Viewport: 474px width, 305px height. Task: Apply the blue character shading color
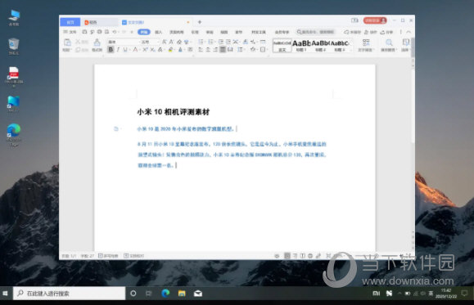tap(180, 50)
